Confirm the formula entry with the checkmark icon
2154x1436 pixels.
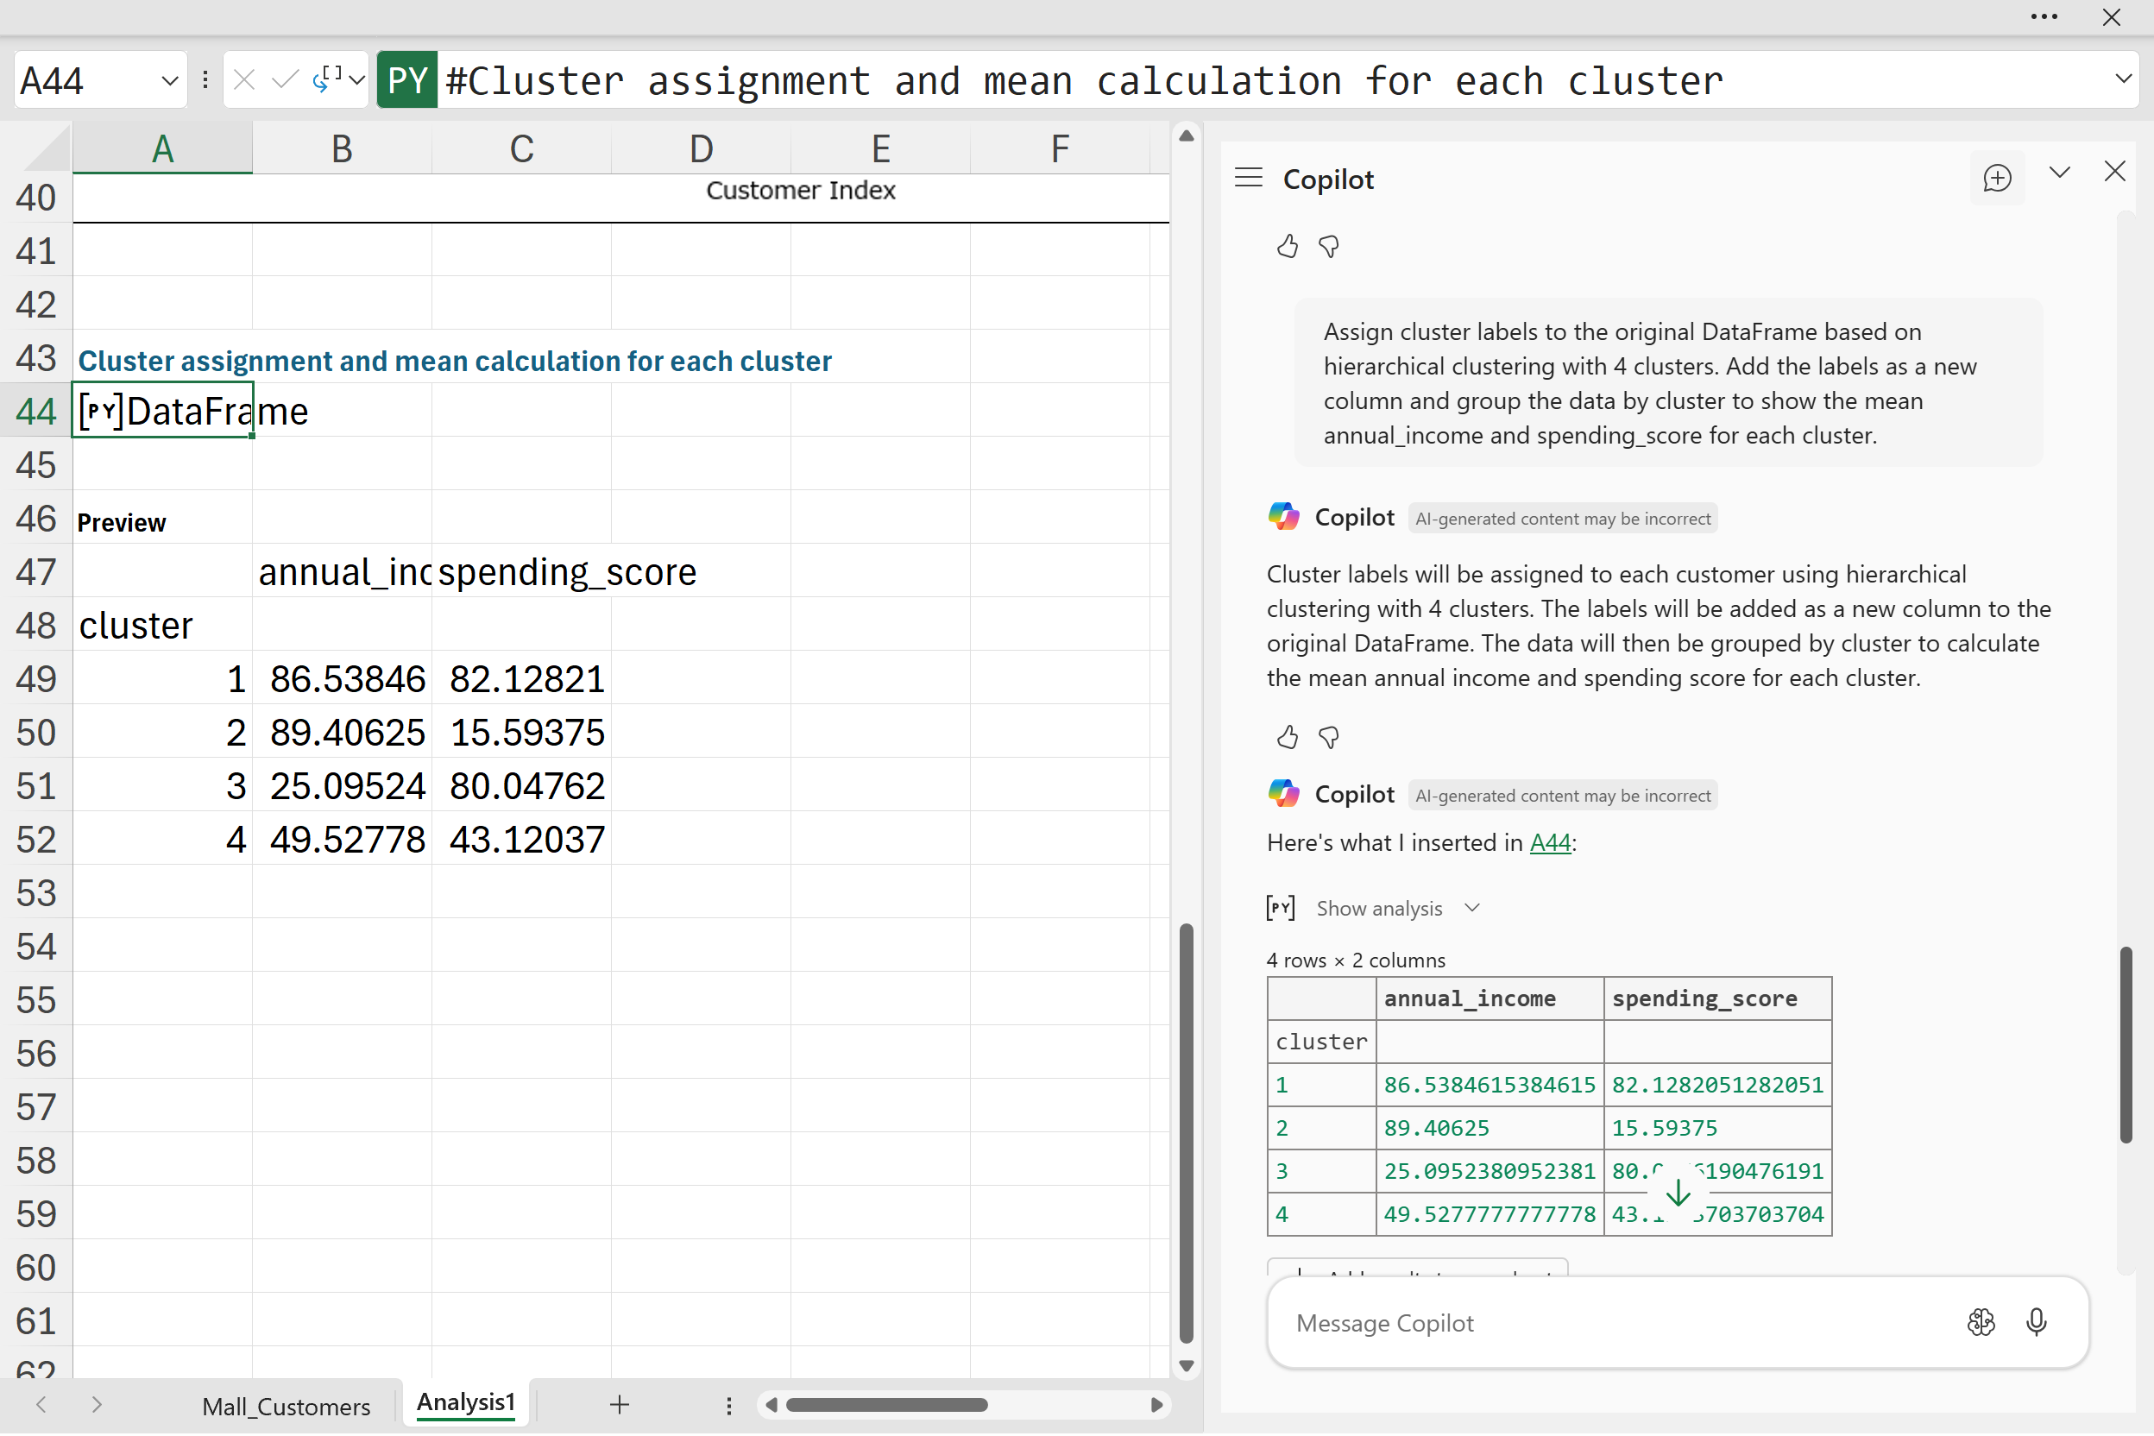click(x=285, y=80)
